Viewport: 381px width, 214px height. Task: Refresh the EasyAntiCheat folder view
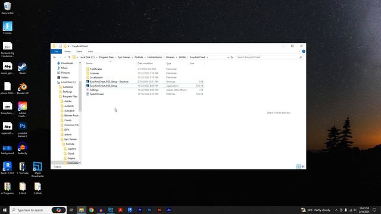pyautogui.click(x=232, y=57)
